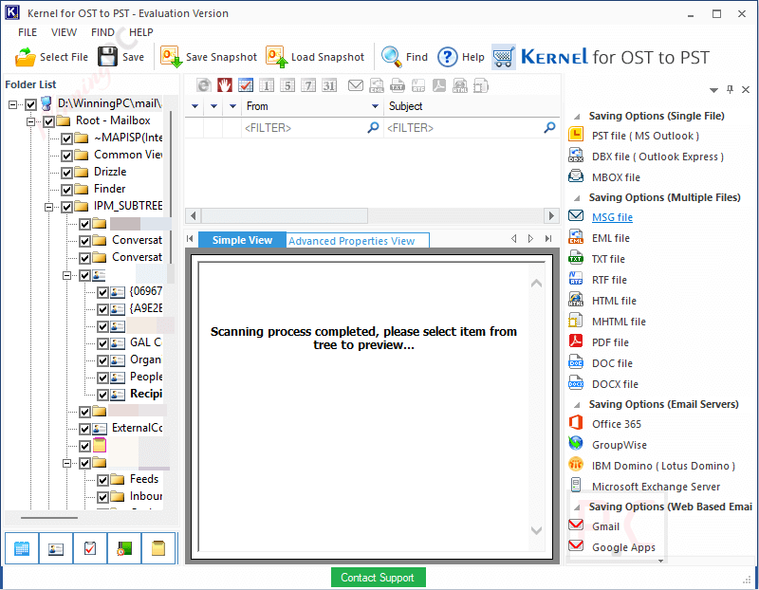This screenshot has width=759, height=590.
Task: Collapse the D:\WinningPC\mail tree node
Action: 13,104
